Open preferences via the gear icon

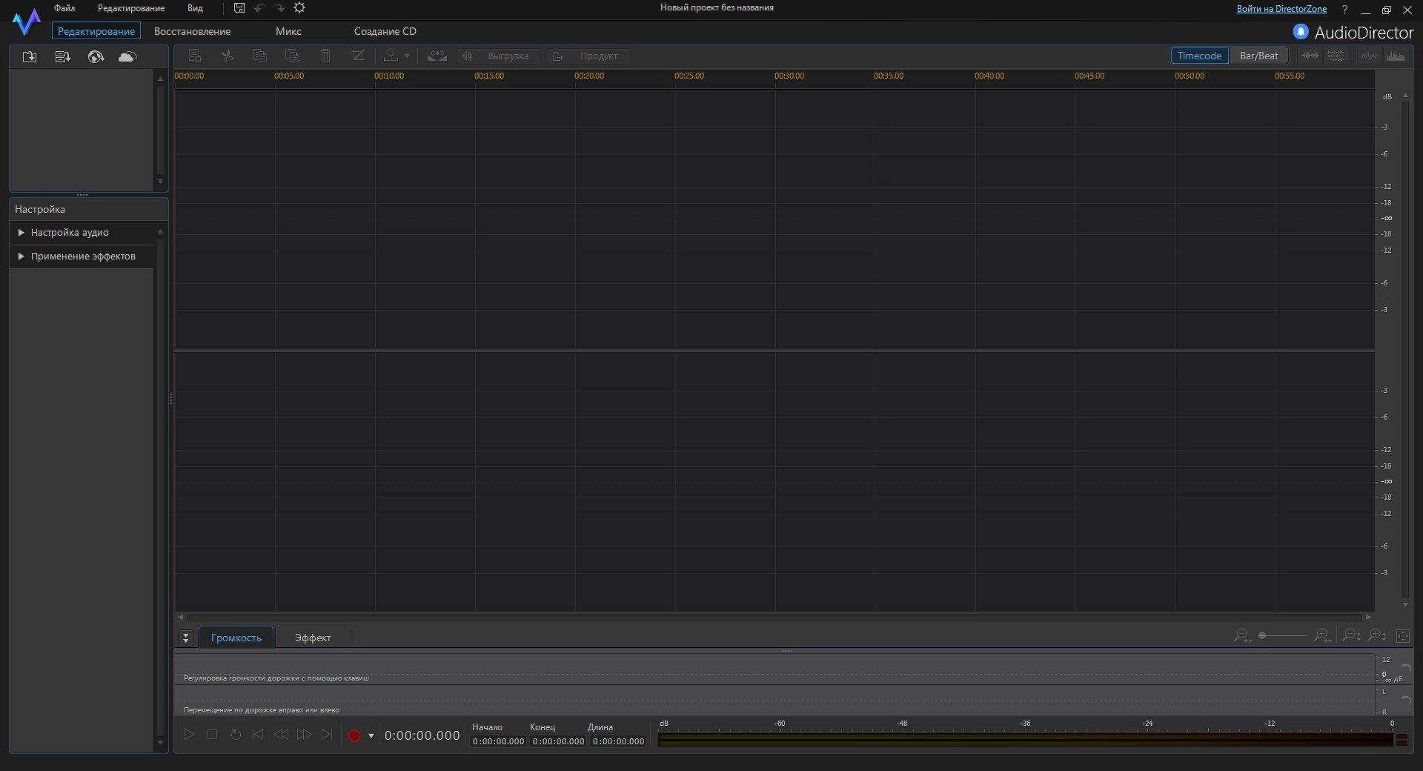tap(299, 8)
